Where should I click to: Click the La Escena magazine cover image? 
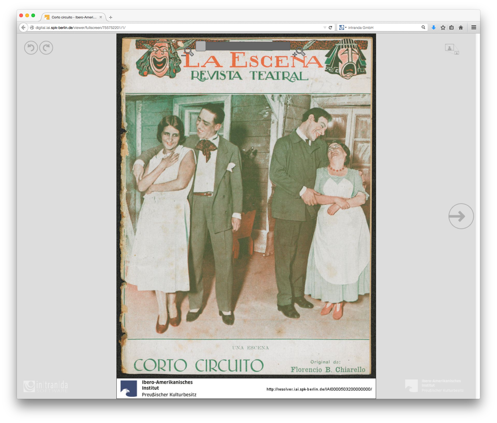coord(246,206)
